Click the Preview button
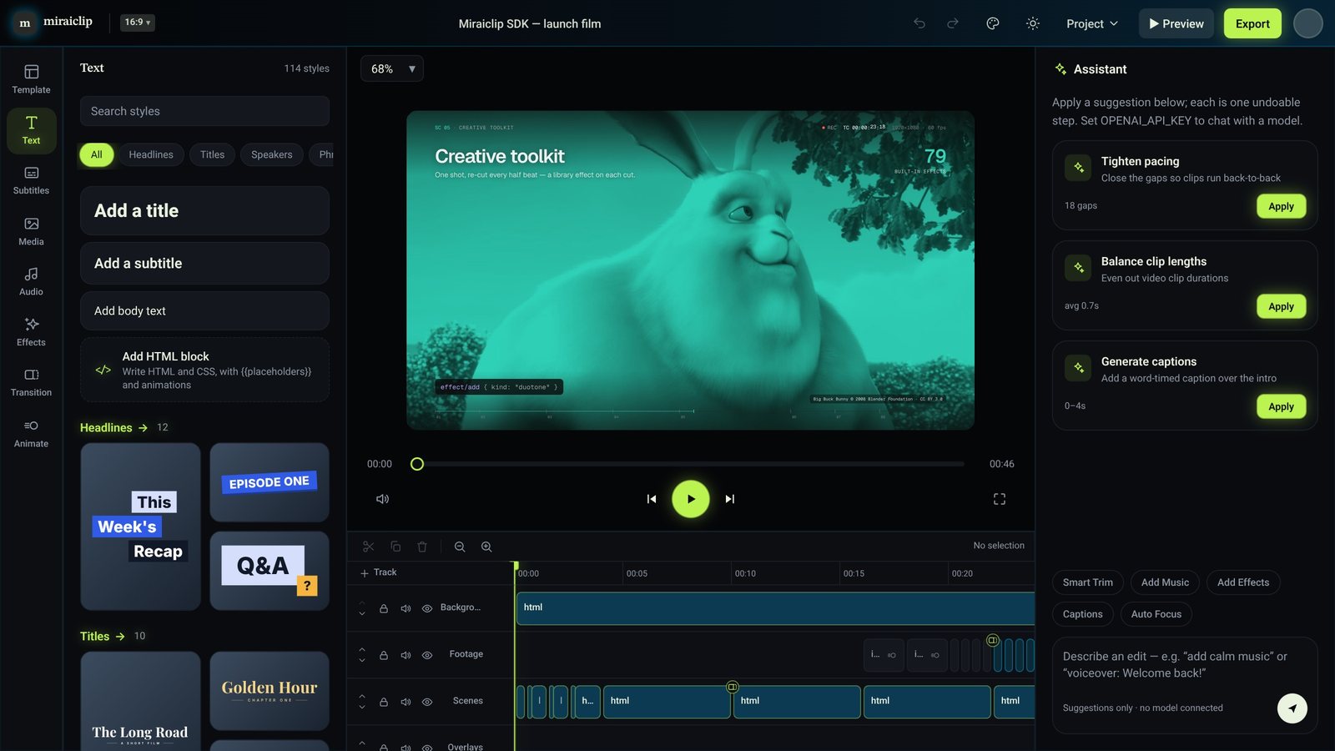This screenshot has height=751, width=1335. pyautogui.click(x=1176, y=23)
